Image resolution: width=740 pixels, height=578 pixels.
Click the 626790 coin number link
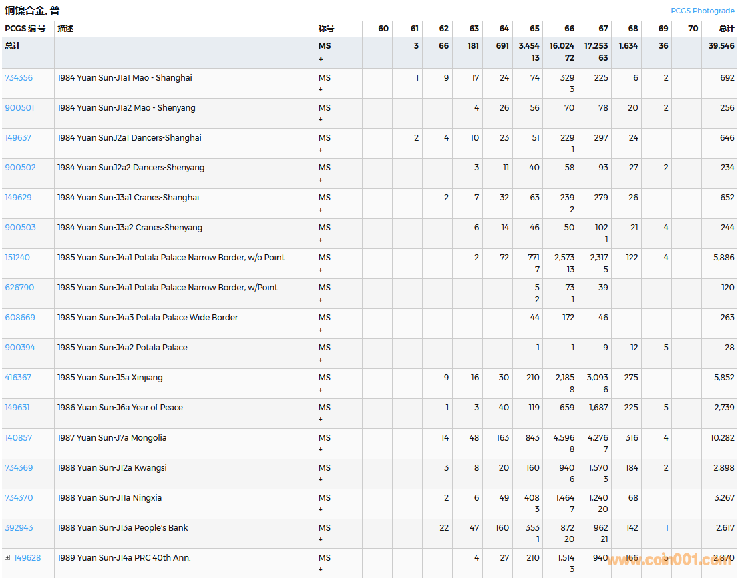click(x=19, y=287)
